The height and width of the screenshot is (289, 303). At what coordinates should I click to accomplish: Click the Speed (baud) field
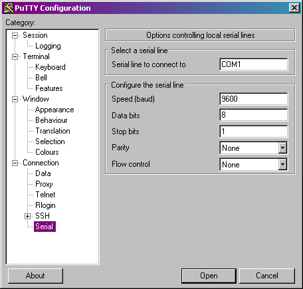(254, 99)
